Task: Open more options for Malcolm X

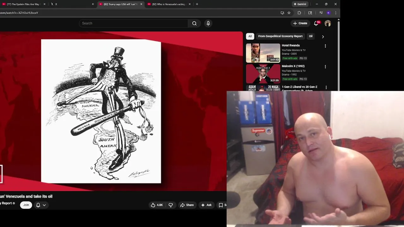Action: [x=325, y=67]
